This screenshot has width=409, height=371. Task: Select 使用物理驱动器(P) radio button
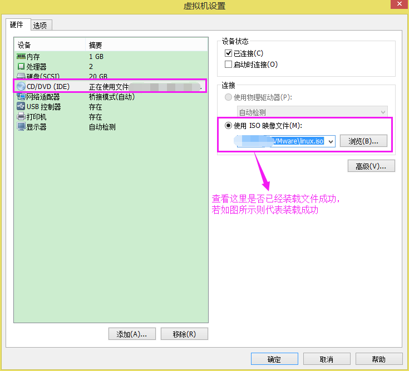pos(228,97)
